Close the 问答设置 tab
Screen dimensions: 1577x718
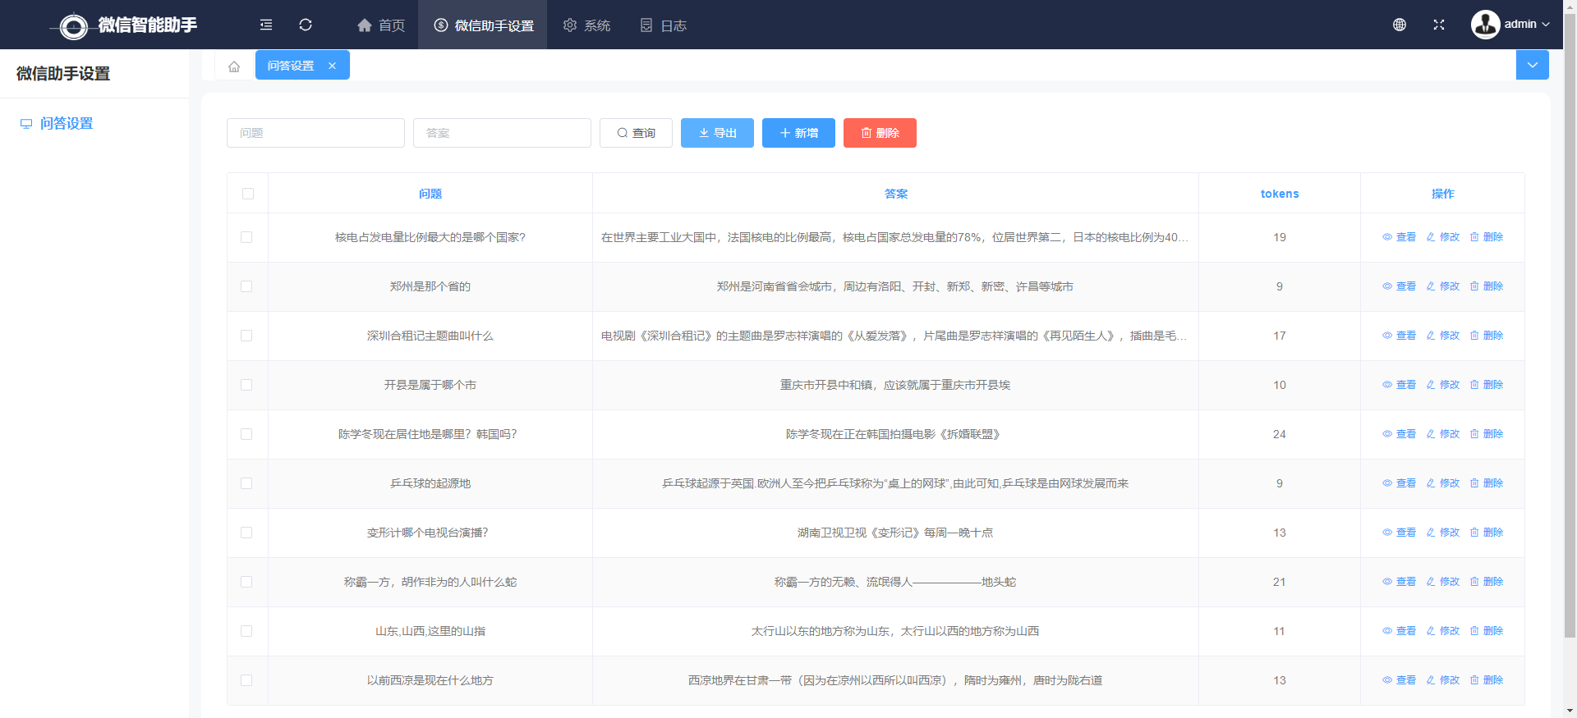tap(333, 66)
